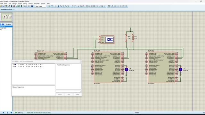Click the Block Move icon
The height and width of the screenshot is (115, 205).
89,6
